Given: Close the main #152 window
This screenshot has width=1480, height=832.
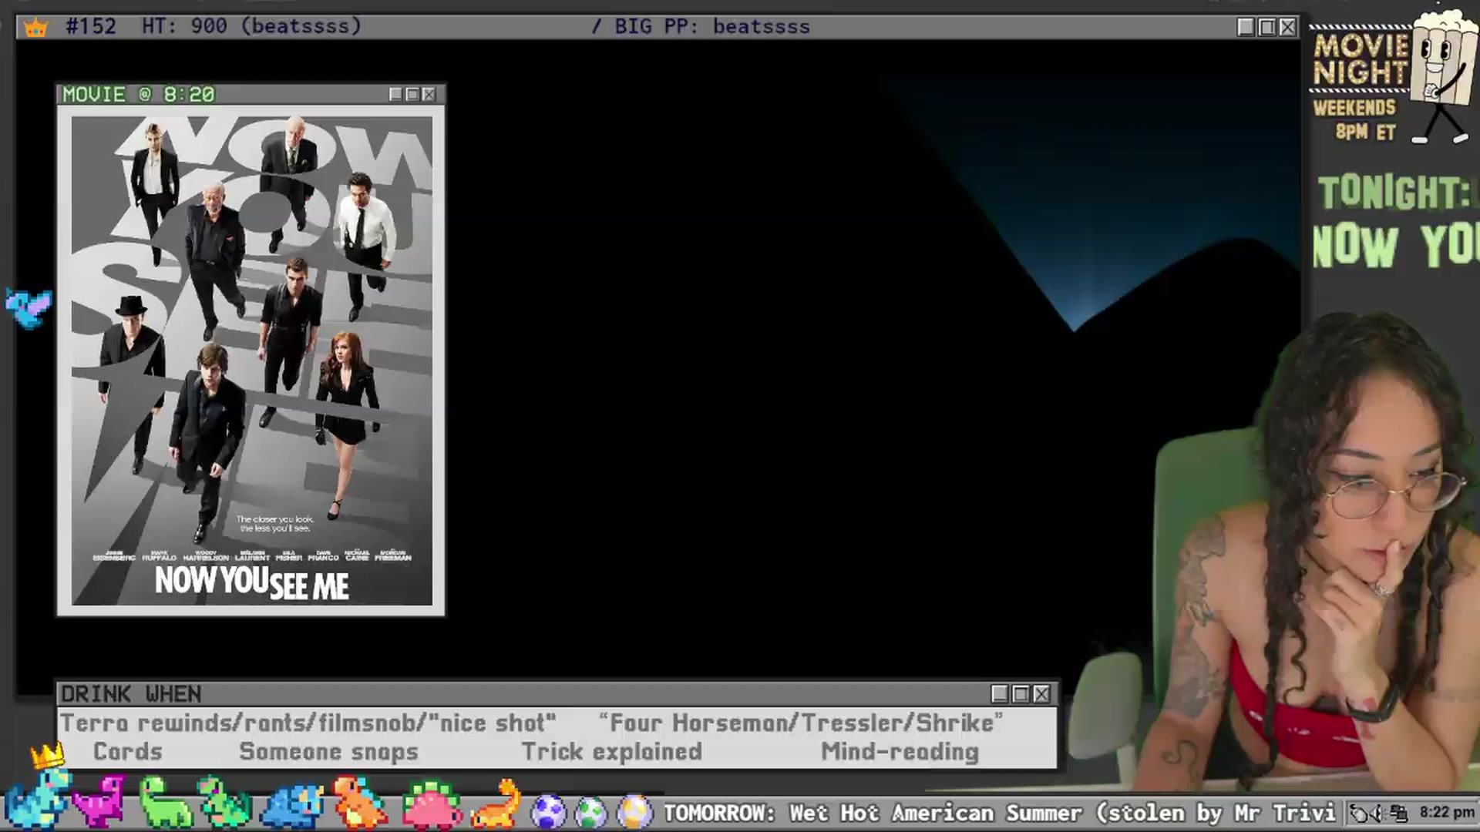Looking at the screenshot, I should 1287,27.
